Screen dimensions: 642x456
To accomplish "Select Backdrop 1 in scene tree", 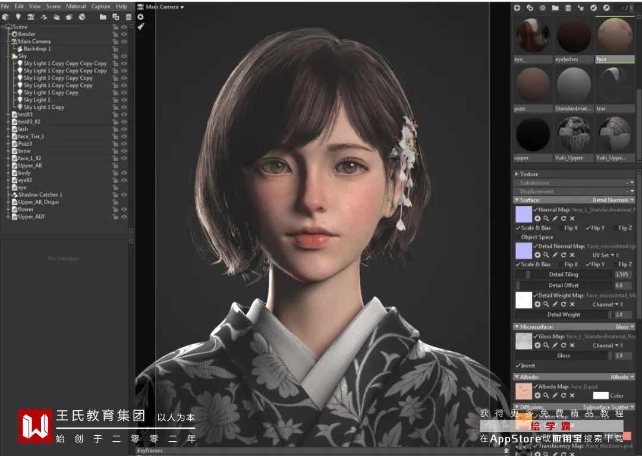I will pos(37,49).
